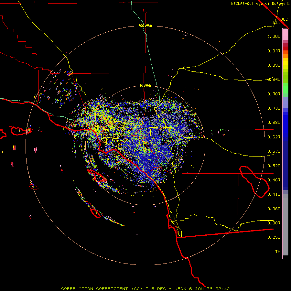Click the 1.000 value on the color scale
The image size is (291, 291).
[274, 36]
